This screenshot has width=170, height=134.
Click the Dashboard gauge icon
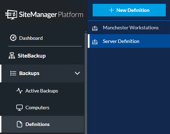[13, 38]
